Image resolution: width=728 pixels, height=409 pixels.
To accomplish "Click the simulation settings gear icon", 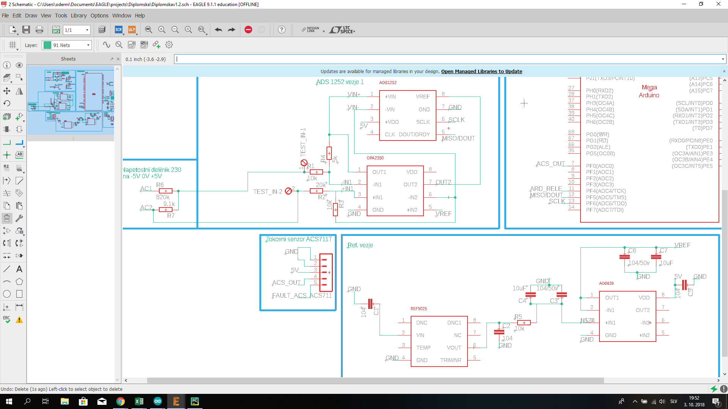I will click(169, 45).
